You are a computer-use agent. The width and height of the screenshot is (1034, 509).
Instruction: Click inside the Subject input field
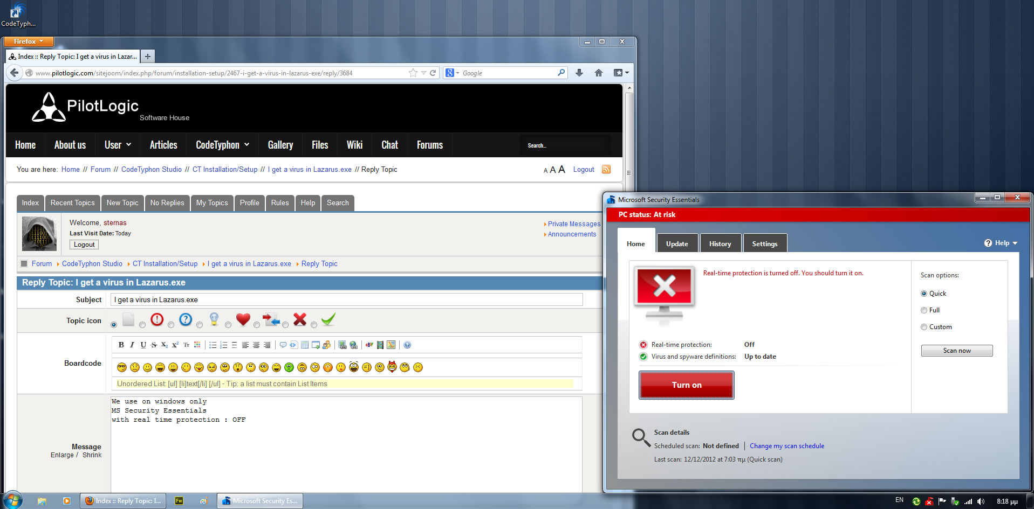point(347,299)
